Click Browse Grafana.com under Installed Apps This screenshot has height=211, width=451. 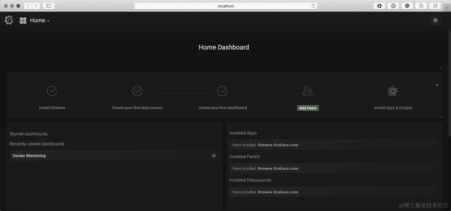(x=278, y=145)
